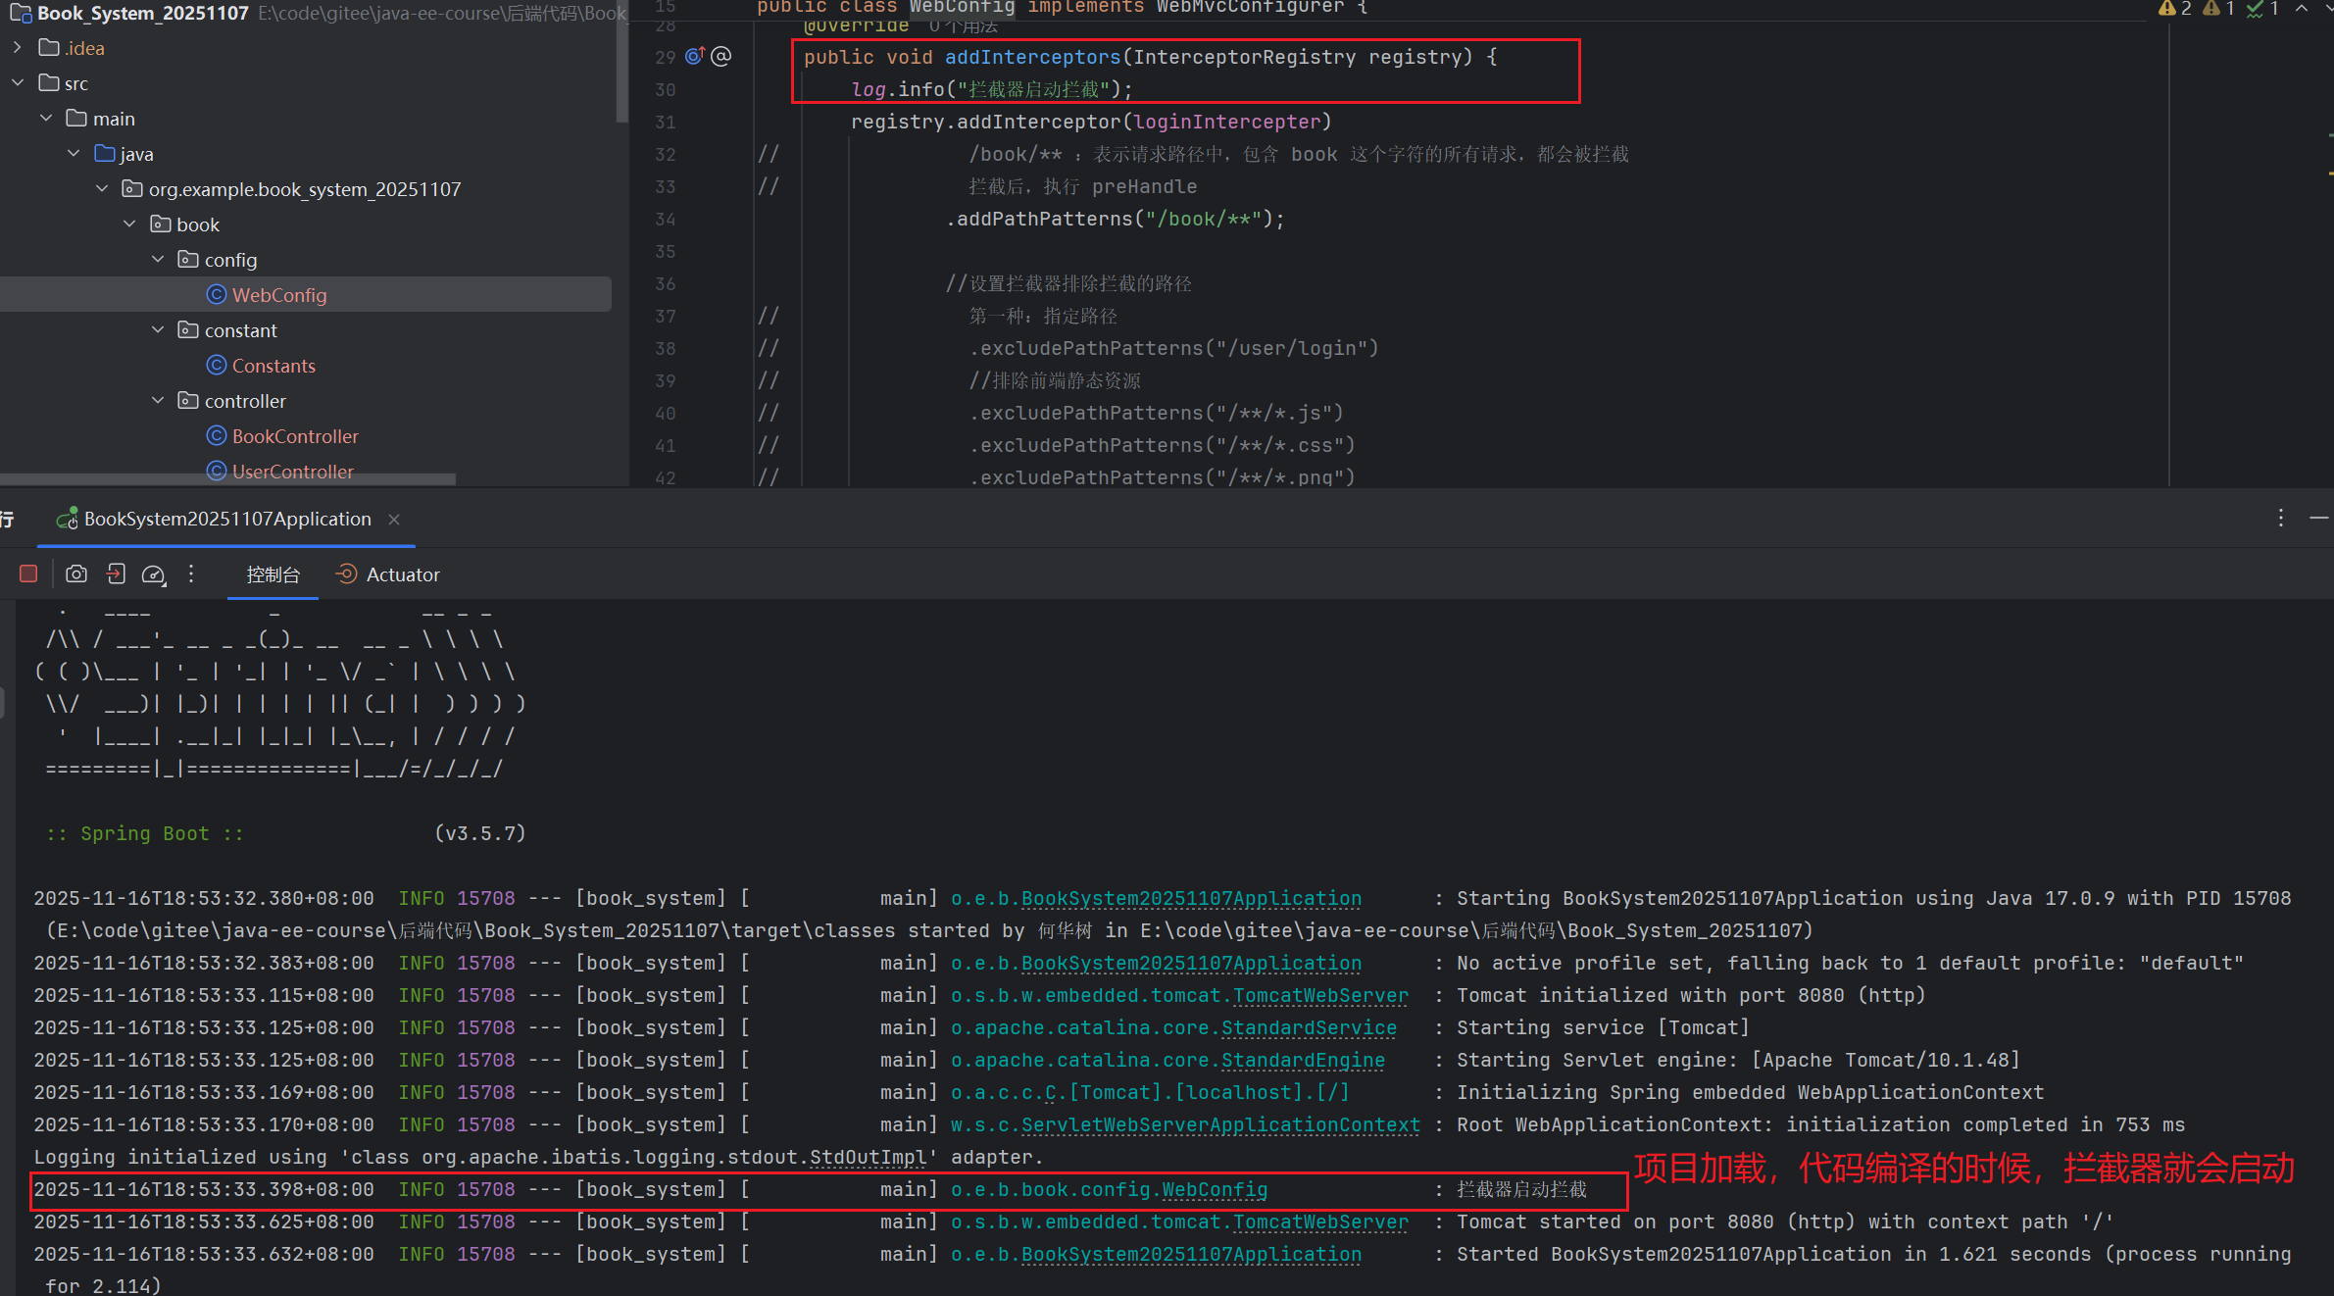Minimize the run tool window panel
Viewport: 2334px width, 1296px height.
(x=2318, y=518)
